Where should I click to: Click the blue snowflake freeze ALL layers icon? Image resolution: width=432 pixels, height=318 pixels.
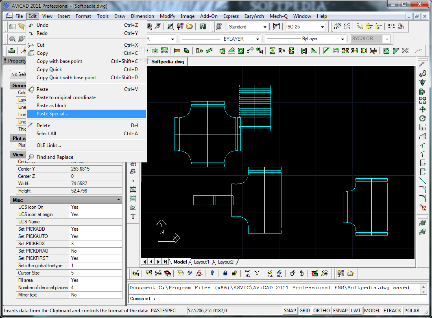pyautogui.click(x=279, y=273)
